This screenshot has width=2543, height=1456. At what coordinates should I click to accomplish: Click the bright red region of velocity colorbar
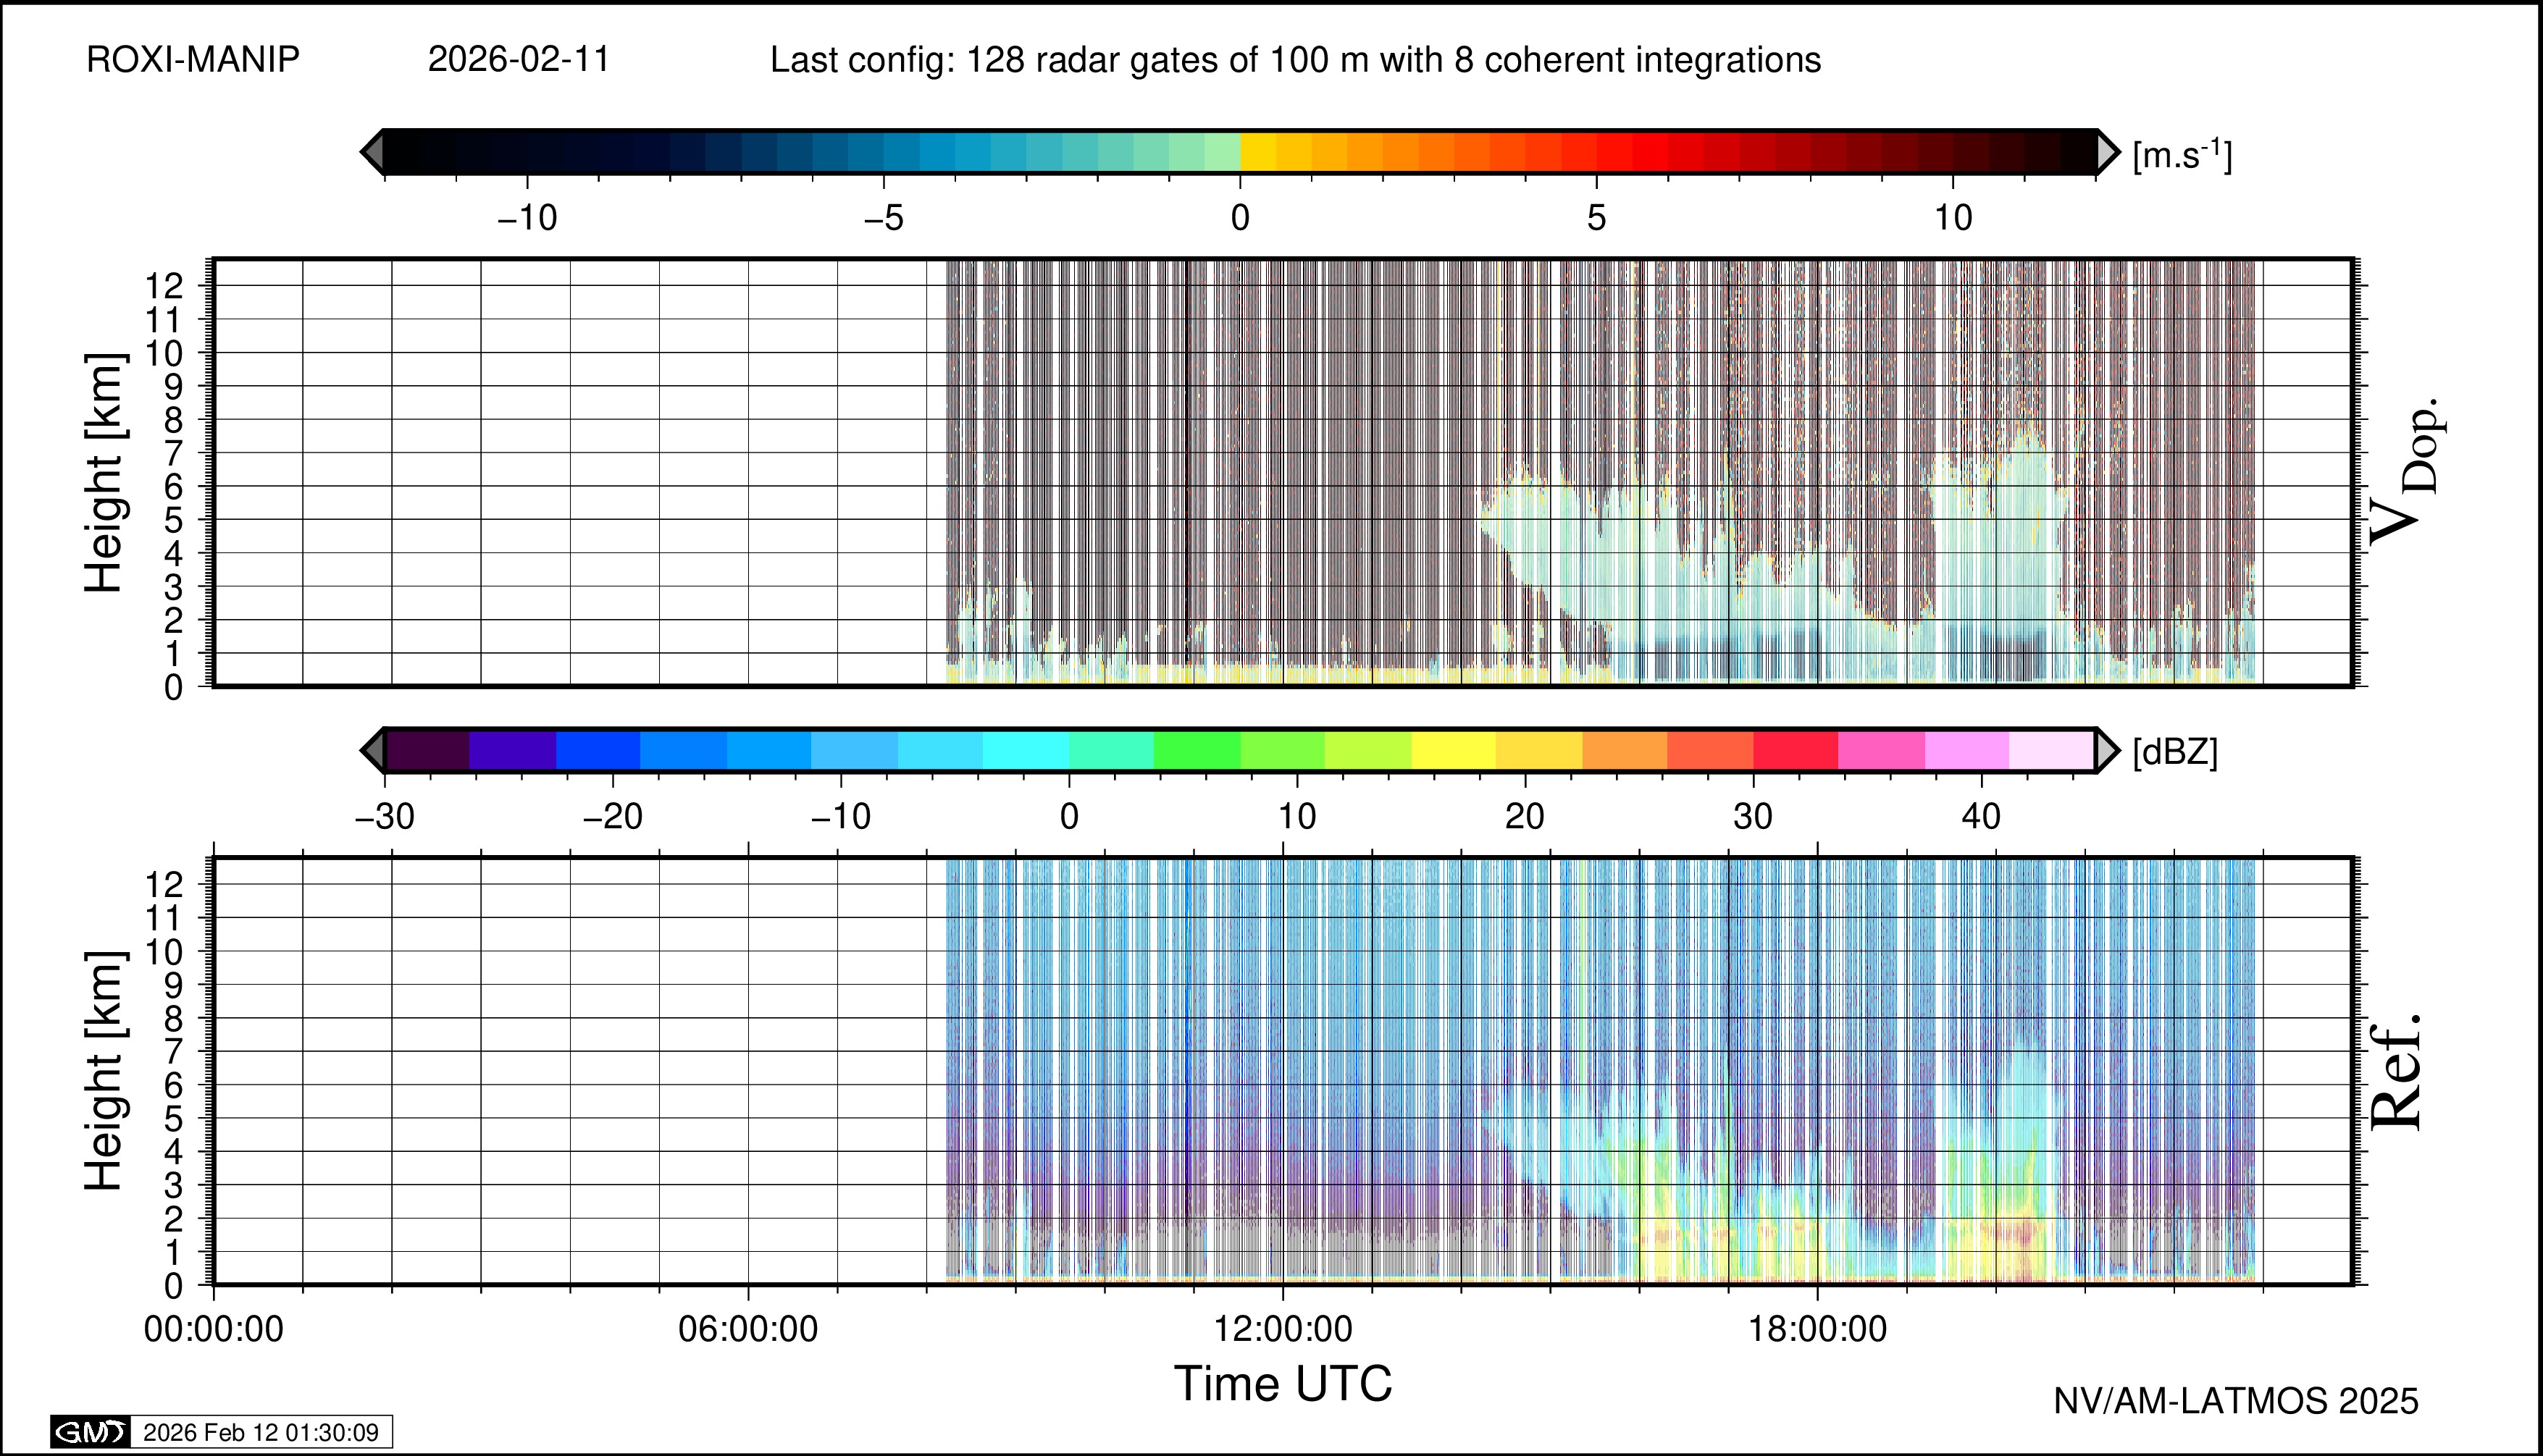pos(1651,152)
